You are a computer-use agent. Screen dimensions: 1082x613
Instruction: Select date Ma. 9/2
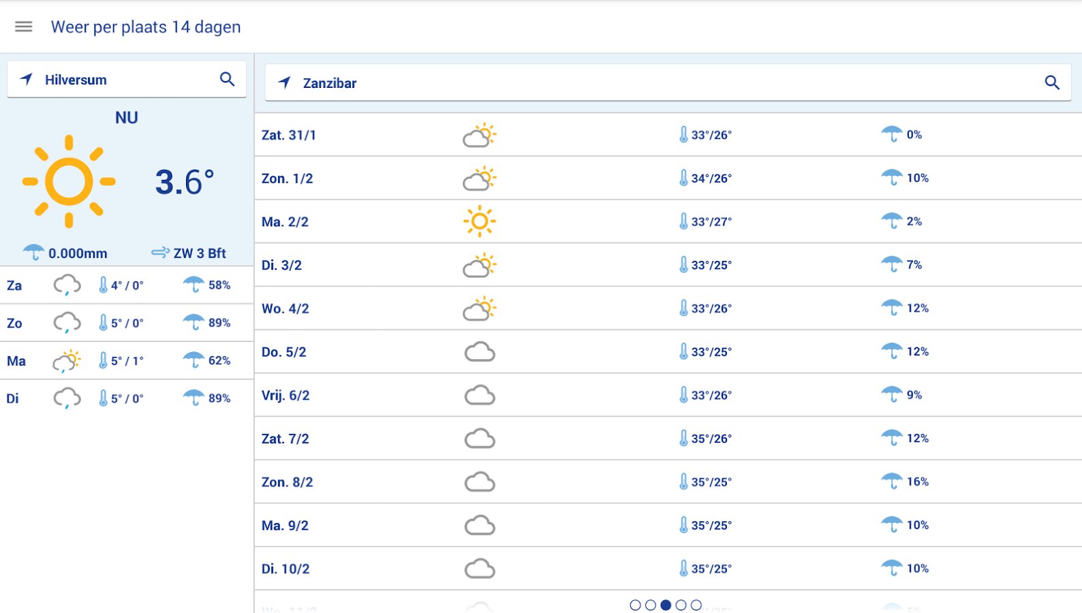[x=285, y=526]
